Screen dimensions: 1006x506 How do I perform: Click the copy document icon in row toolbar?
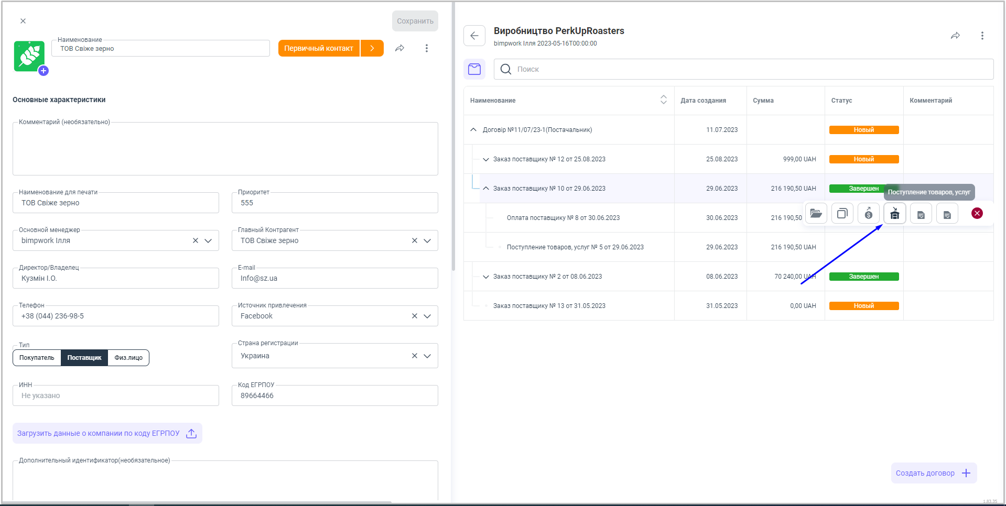842,213
